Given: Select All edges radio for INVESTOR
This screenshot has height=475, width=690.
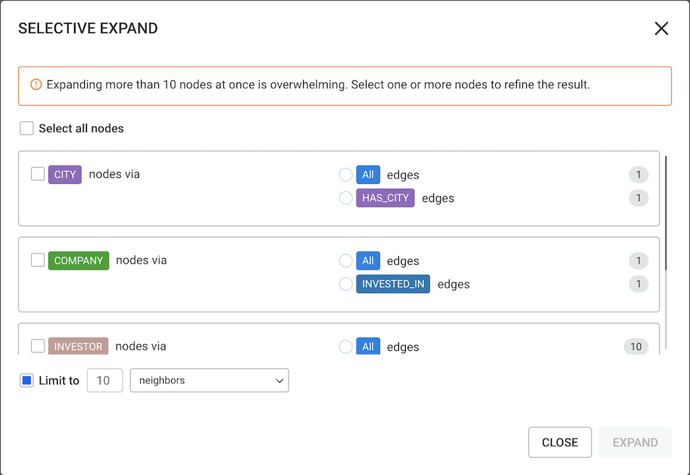Looking at the screenshot, I should pos(346,347).
